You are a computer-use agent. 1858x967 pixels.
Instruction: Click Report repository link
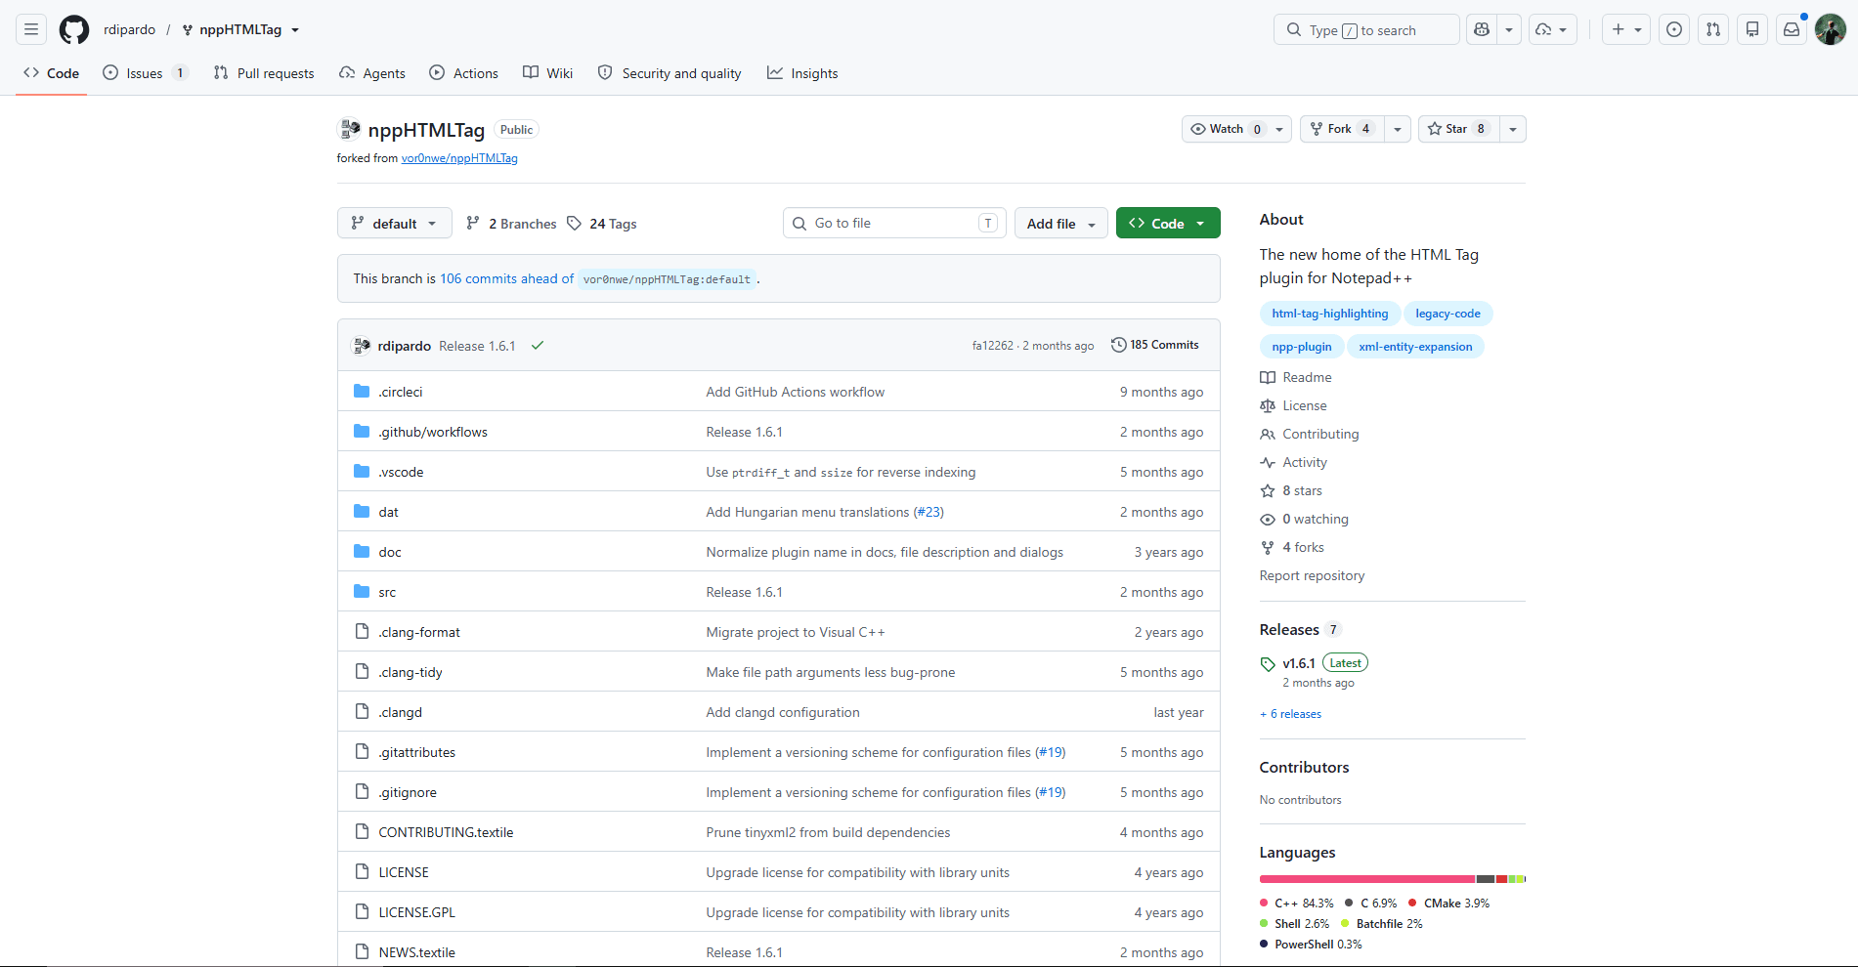1313,575
